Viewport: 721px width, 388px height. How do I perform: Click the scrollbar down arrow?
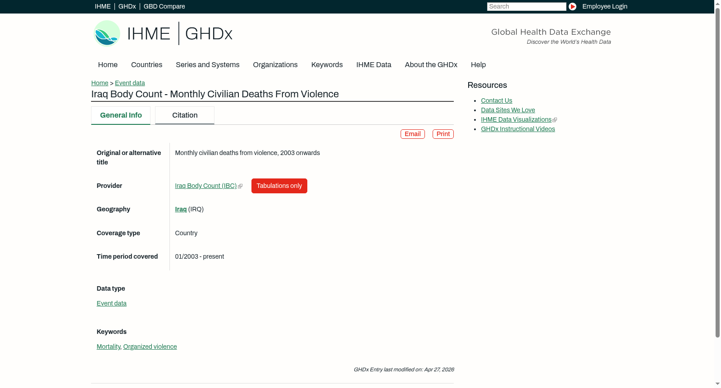click(x=717, y=384)
